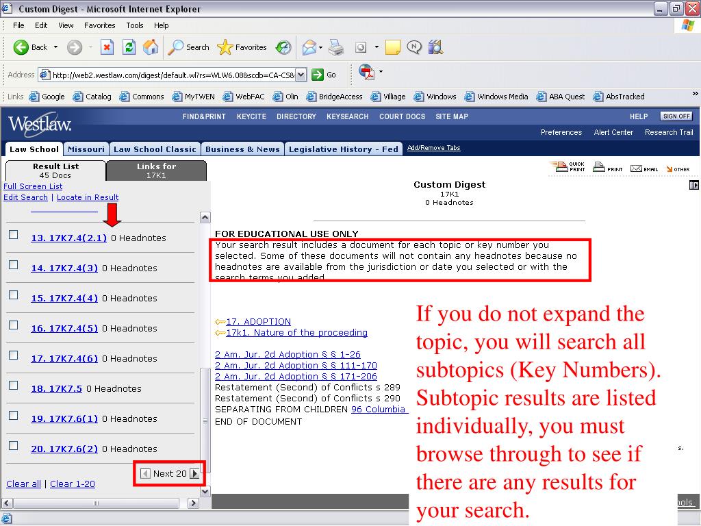This screenshot has width=701, height=526.
Task: Open the 2 Am. Jur. 2d Adoption § 1-26 link
Action: [288, 355]
